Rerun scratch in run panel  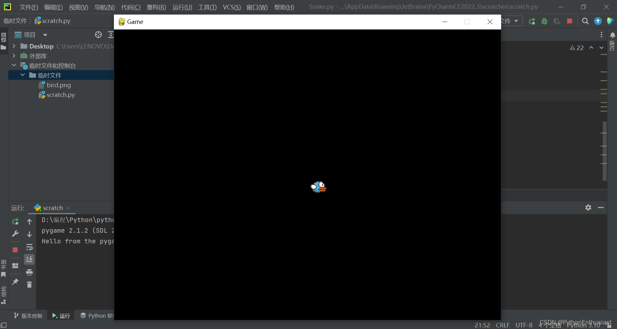pos(15,222)
